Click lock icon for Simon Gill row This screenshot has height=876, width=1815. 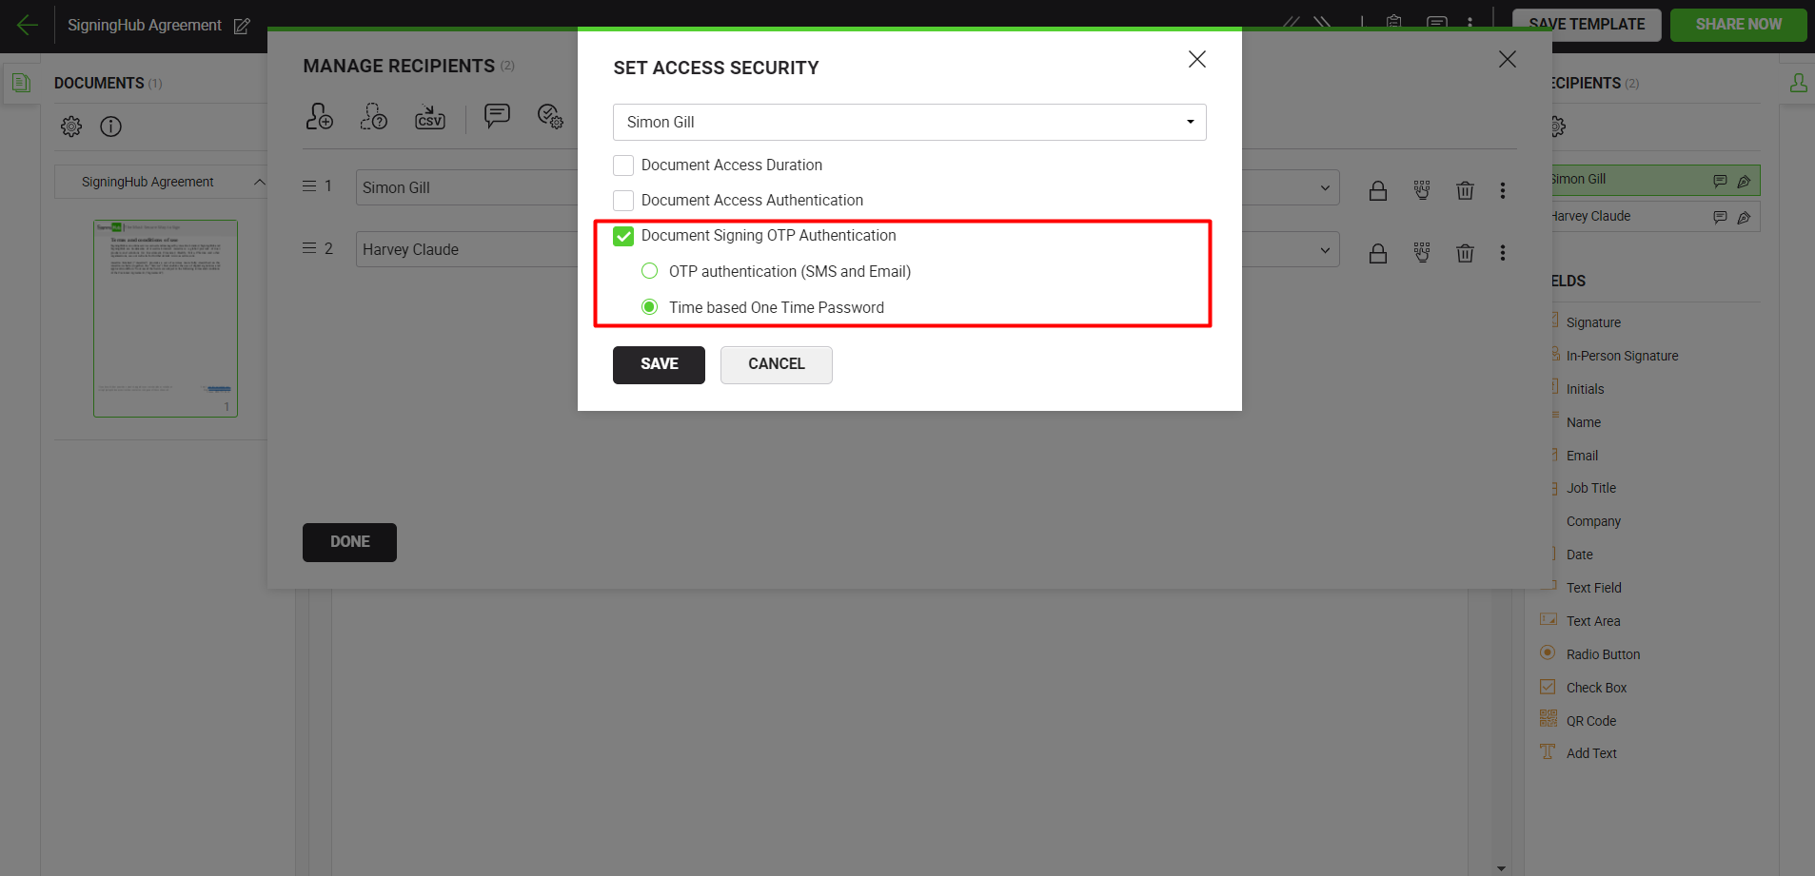click(x=1377, y=191)
